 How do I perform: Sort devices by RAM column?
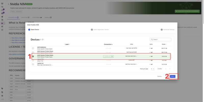(x=164, y=44)
